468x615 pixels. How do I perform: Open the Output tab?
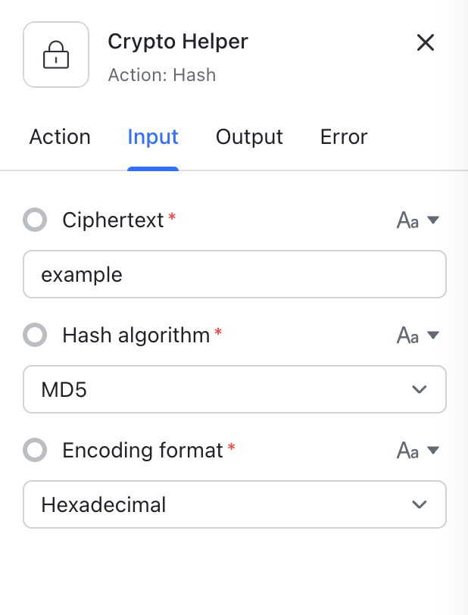click(x=249, y=137)
